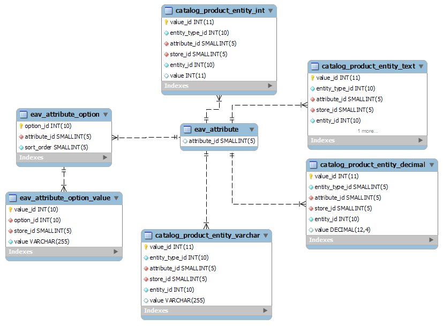The height and width of the screenshot is (326, 443).
Task: Collapse catalog_product_entity_int using its header arrow
Action: coord(271,11)
